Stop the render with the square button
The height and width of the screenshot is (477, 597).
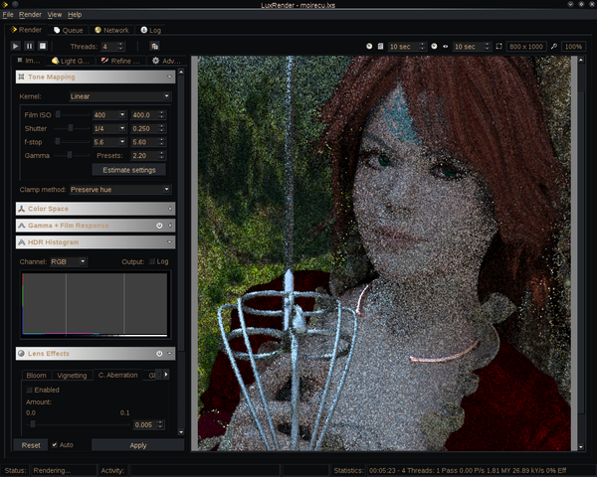click(43, 46)
